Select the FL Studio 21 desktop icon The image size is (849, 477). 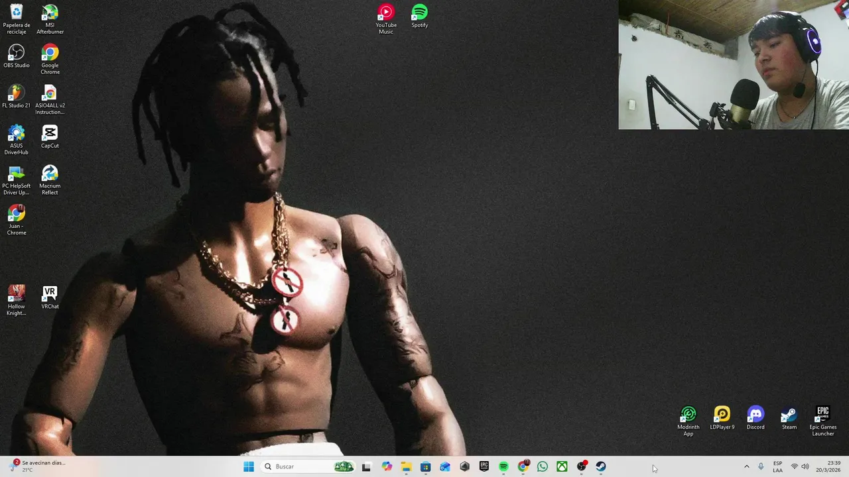click(17, 97)
